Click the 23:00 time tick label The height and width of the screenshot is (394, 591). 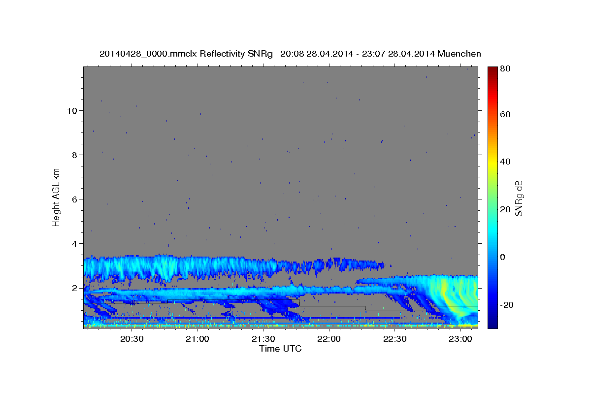[461, 339]
